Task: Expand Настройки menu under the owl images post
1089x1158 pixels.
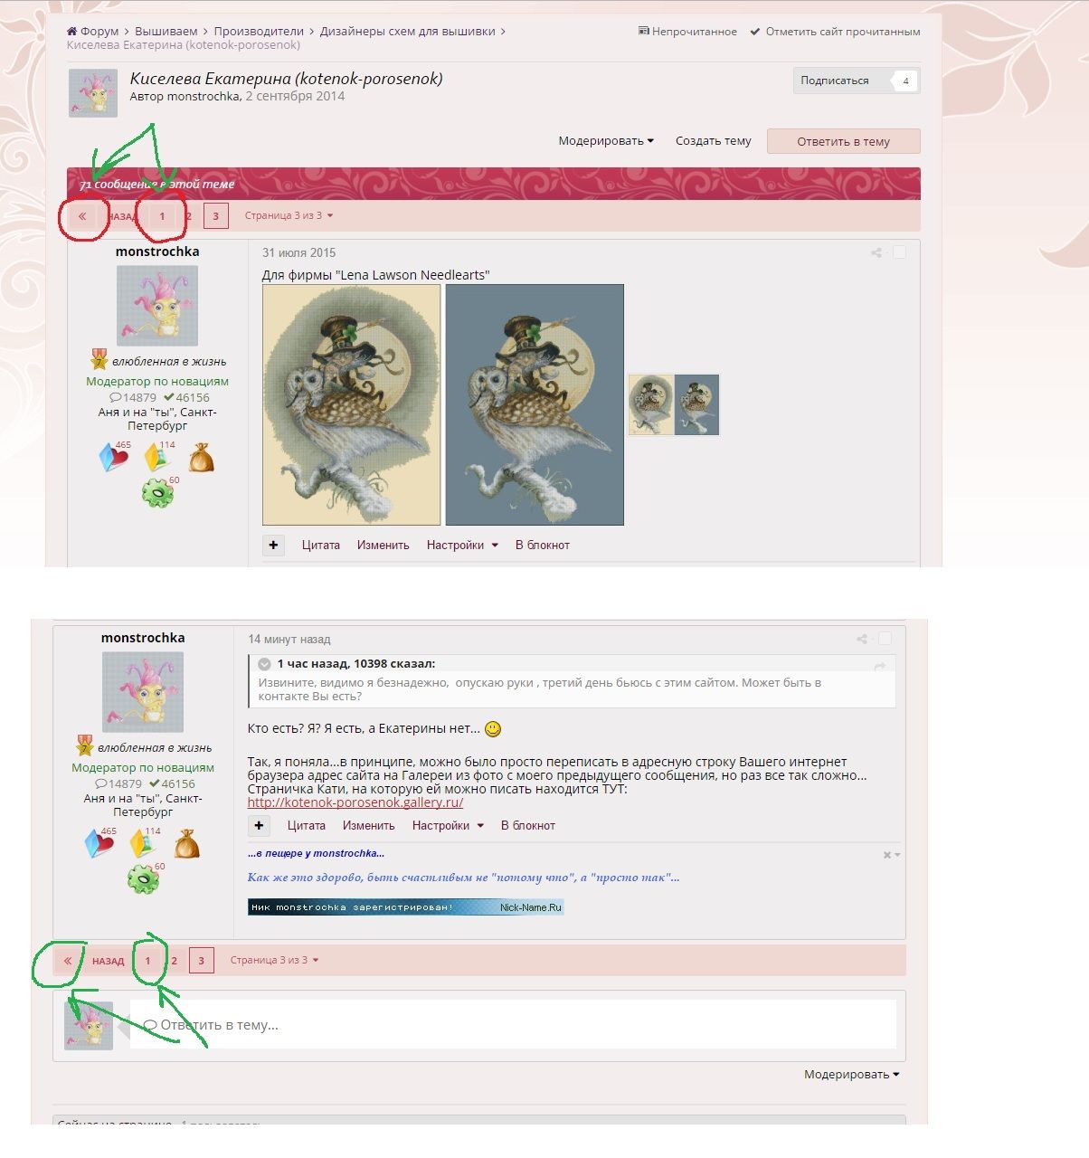Action: [462, 546]
